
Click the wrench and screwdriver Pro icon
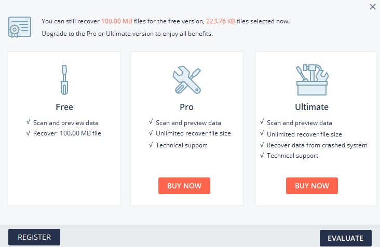pos(186,79)
